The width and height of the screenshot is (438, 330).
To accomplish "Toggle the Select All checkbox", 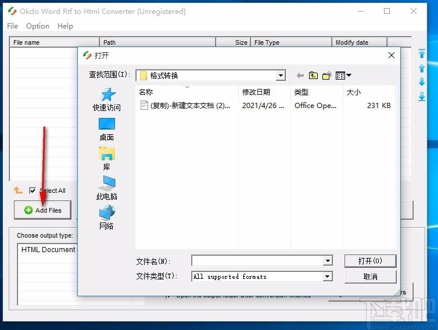I will pos(33,191).
